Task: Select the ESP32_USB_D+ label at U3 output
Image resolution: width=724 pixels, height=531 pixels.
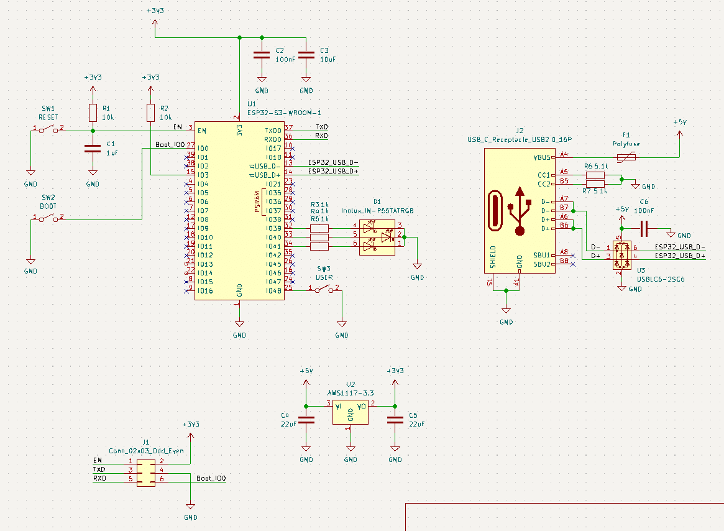Action: [680, 256]
